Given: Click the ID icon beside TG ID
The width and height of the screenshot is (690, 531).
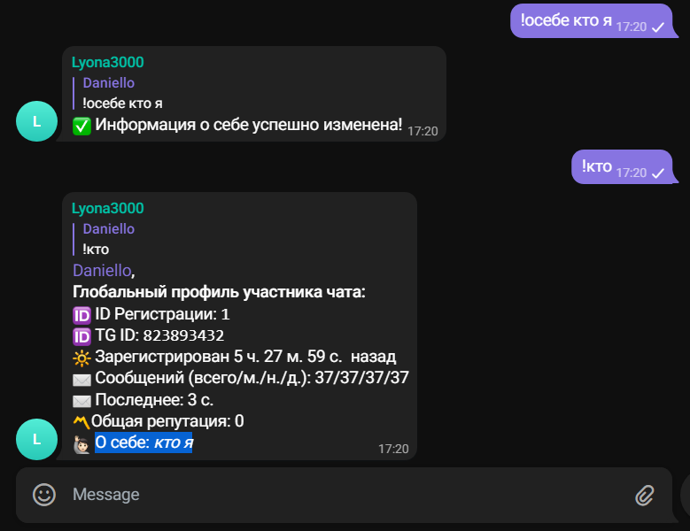Looking at the screenshot, I should click(x=81, y=336).
